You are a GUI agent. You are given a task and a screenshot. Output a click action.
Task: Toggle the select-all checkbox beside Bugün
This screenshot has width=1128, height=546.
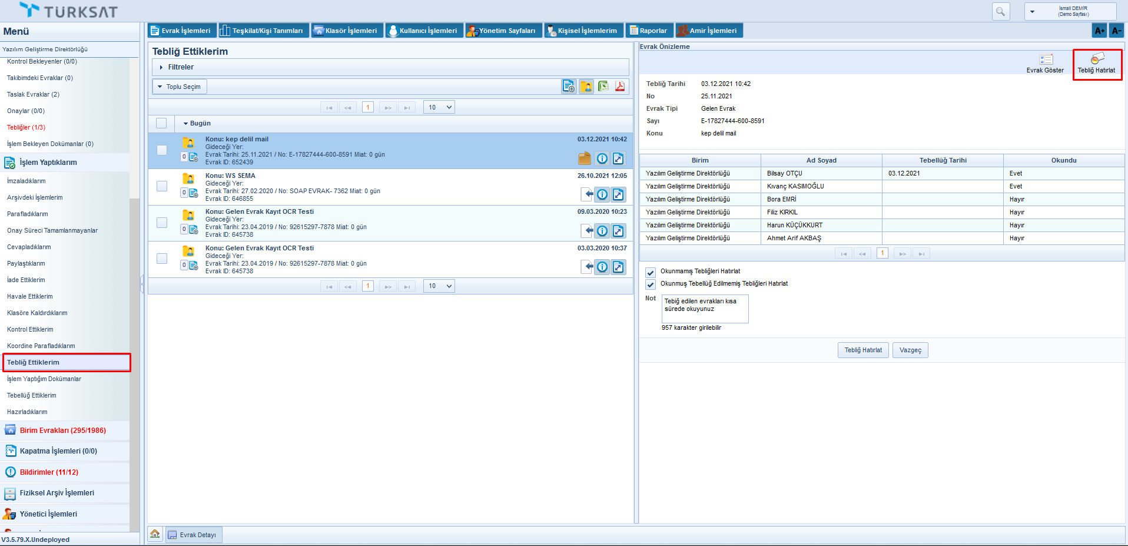(161, 123)
